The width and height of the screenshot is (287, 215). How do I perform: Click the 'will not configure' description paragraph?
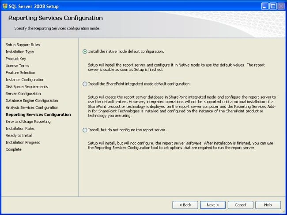[x=180, y=145]
